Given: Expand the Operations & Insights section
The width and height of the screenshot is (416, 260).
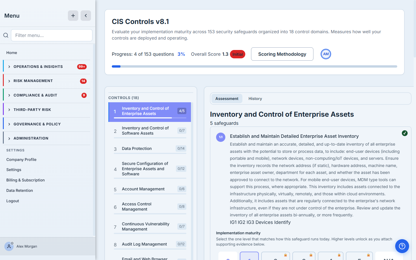Looking at the screenshot, I should (47, 67).
